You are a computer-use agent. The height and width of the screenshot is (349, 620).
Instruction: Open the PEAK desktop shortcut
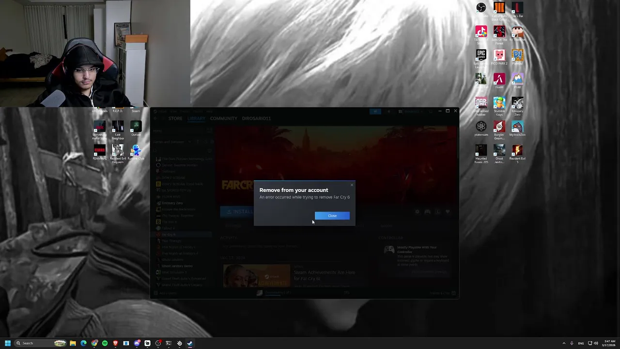[x=517, y=81]
